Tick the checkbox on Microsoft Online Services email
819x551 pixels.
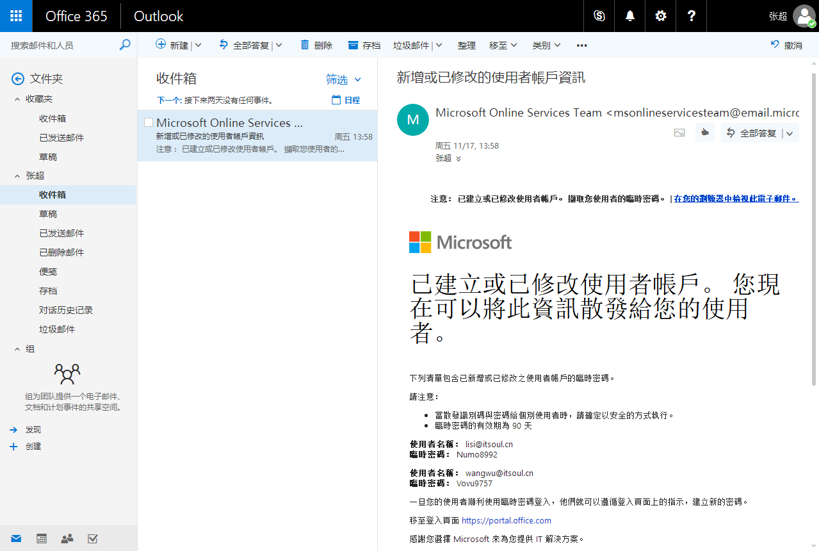pyautogui.click(x=149, y=122)
